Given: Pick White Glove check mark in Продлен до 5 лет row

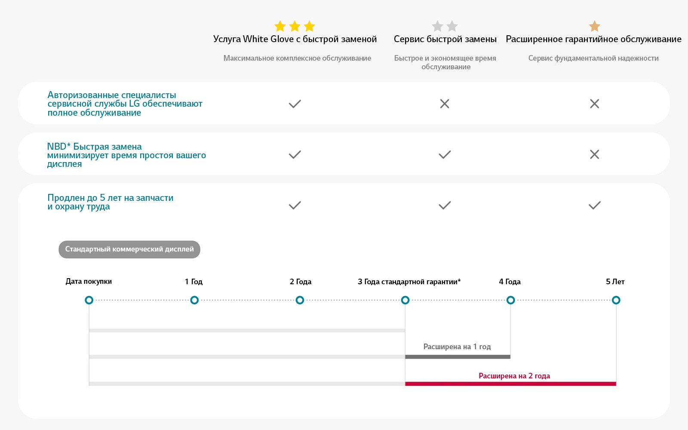Looking at the screenshot, I should pos(295,205).
